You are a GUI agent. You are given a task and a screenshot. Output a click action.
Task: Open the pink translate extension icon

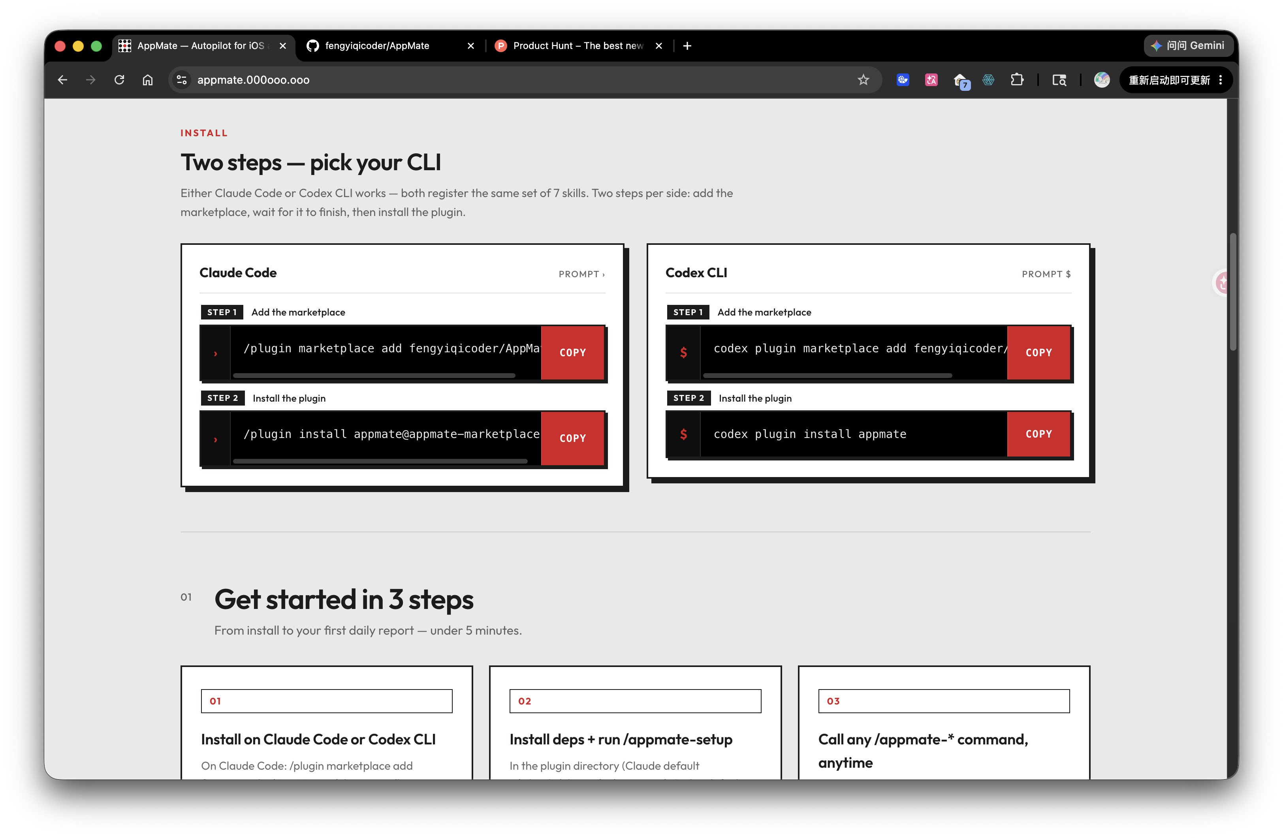click(x=931, y=80)
